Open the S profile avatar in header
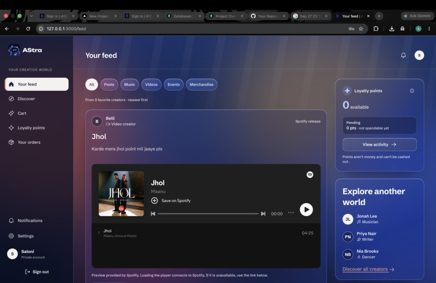This screenshot has width=436, height=283. 419,55
